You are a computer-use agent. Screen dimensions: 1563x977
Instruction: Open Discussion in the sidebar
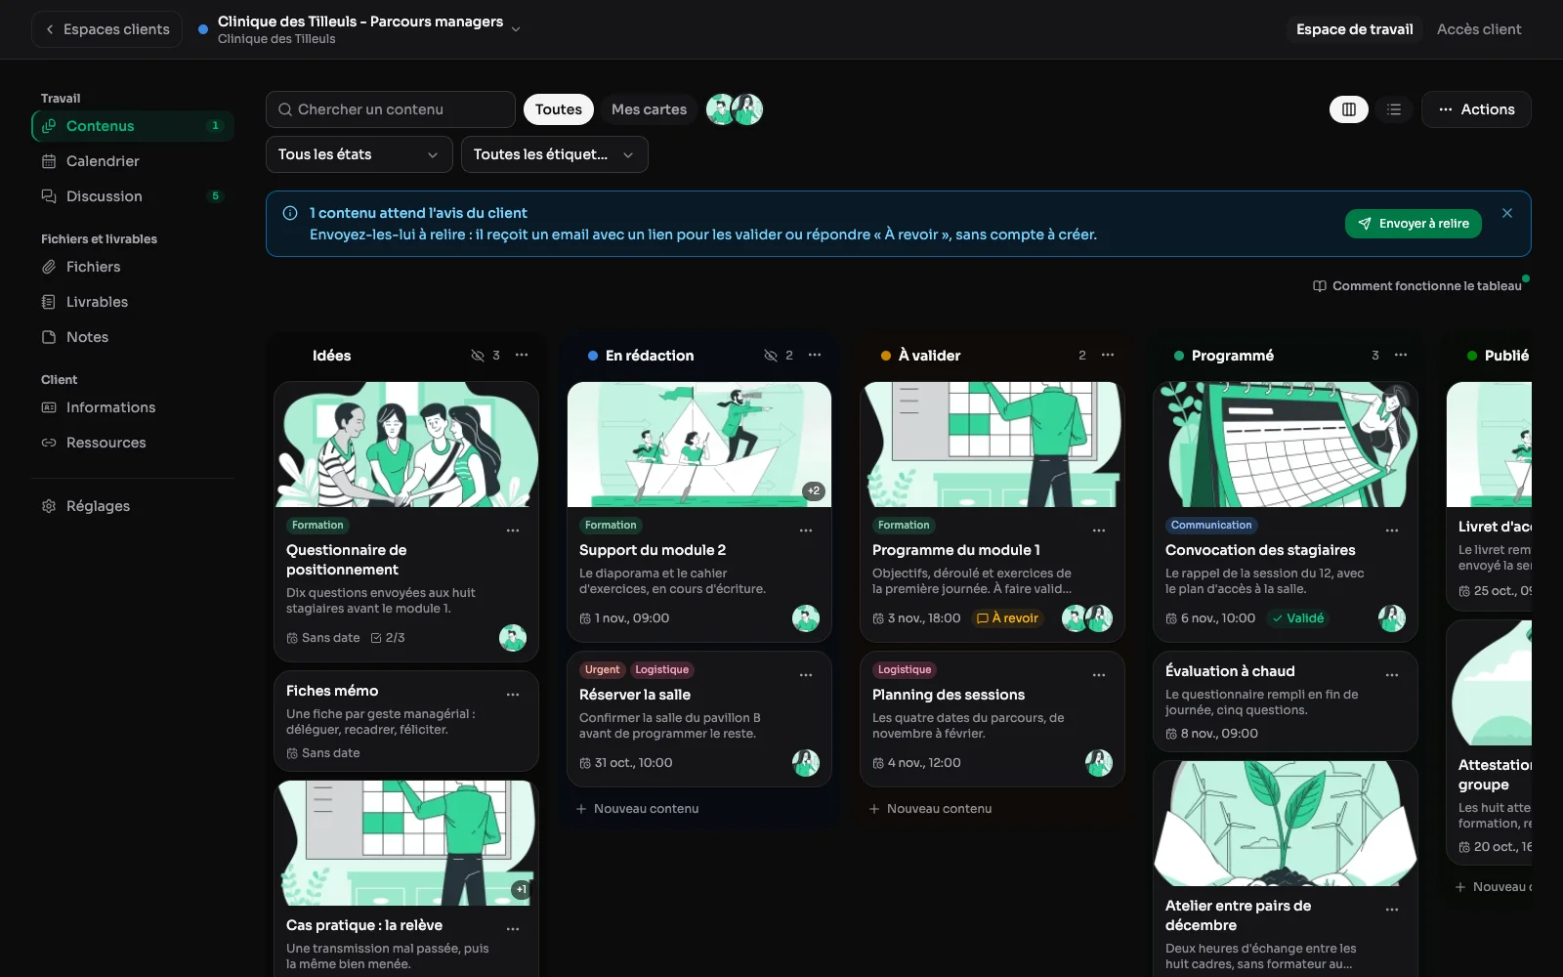coord(133,196)
